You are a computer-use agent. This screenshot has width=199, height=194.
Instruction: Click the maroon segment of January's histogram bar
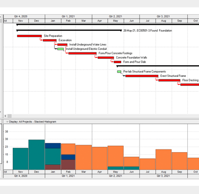53,167
